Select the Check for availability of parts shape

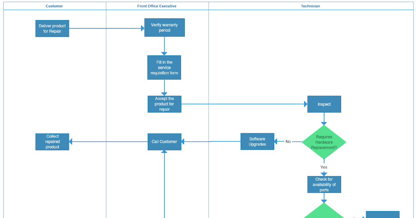click(x=324, y=184)
